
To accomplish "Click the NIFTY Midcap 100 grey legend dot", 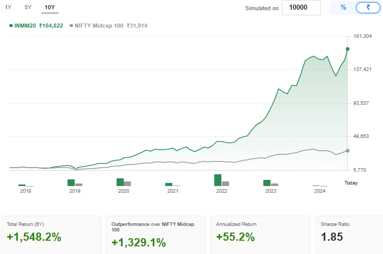I will tap(71, 26).
